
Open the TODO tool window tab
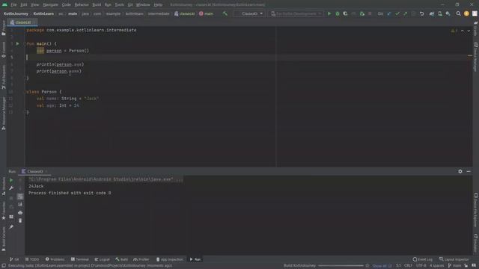[x=32, y=259]
